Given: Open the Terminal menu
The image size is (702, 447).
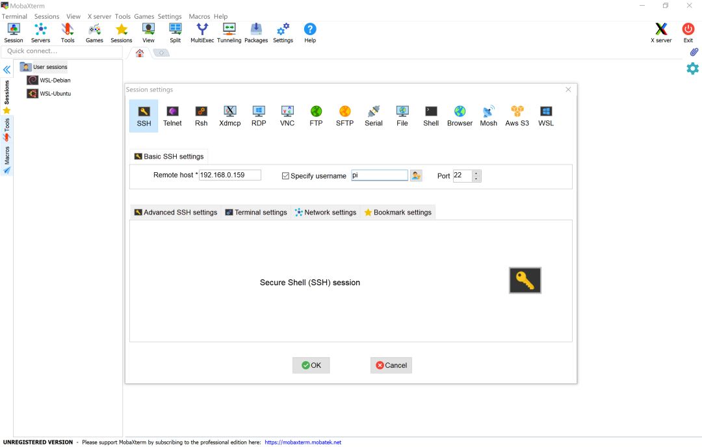Looking at the screenshot, I should coord(14,16).
